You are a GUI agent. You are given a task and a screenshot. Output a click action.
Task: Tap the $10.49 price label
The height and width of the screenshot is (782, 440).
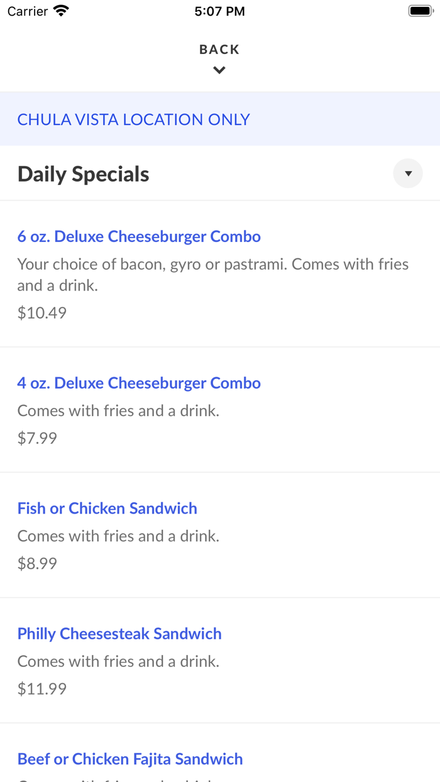(x=41, y=312)
